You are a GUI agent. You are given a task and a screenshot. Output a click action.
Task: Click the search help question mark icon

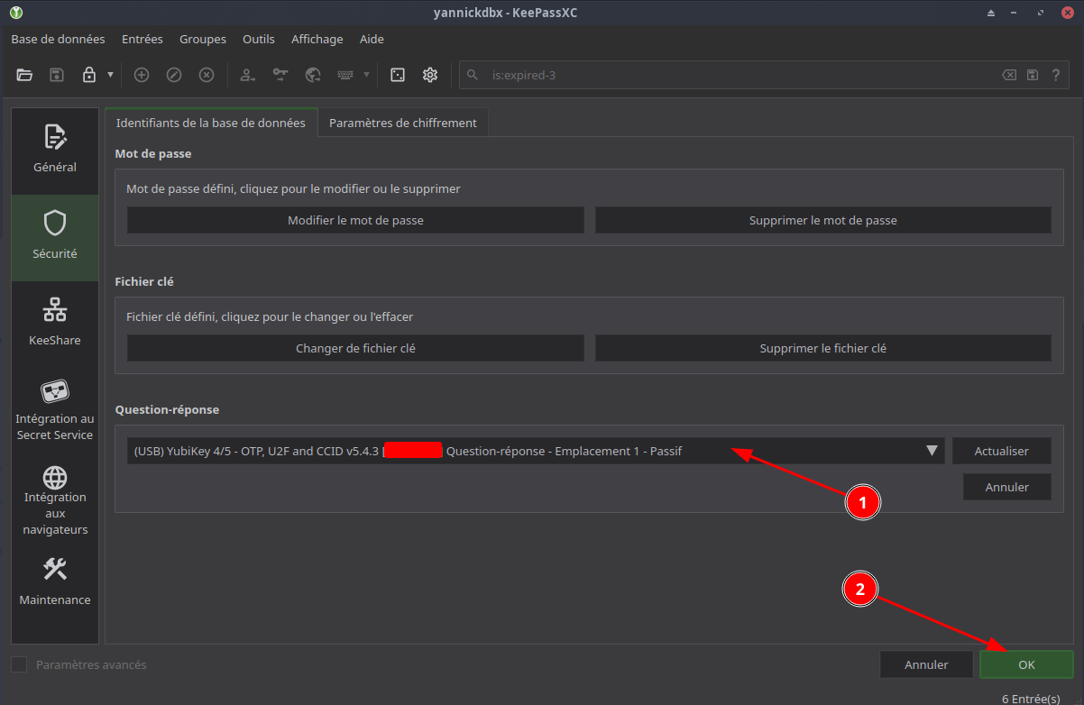1055,75
